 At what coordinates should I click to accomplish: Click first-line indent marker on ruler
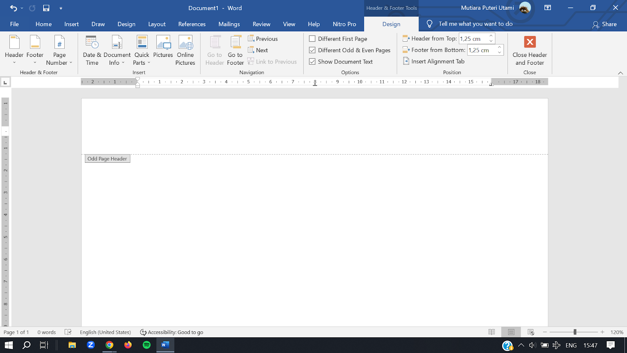138,80
